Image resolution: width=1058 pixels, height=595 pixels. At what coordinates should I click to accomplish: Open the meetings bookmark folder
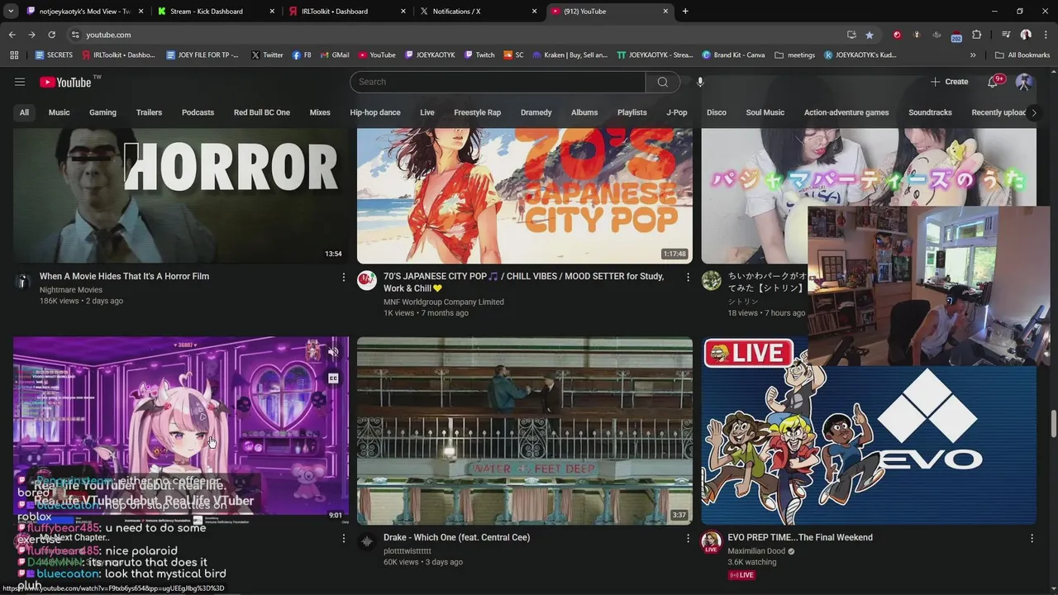pos(795,55)
